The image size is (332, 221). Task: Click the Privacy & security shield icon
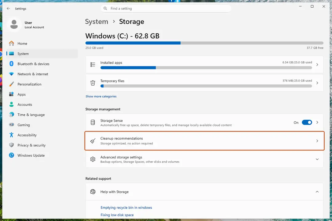11,145
